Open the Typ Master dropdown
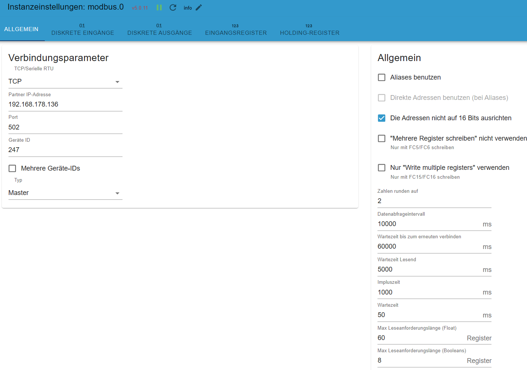This screenshot has height=370, width=527. (x=65, y=193)
